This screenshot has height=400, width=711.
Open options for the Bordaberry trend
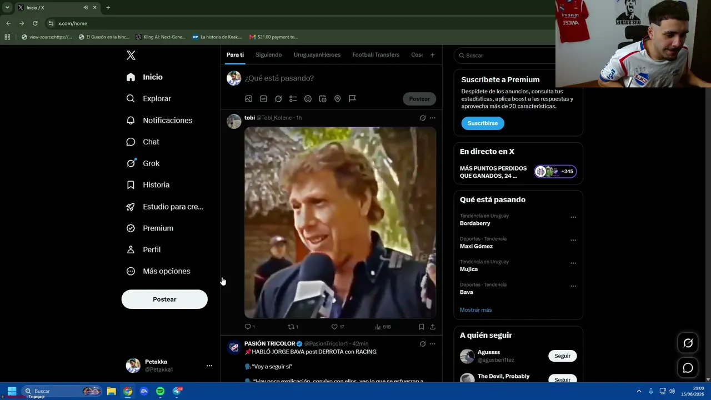tap(573, 217)
